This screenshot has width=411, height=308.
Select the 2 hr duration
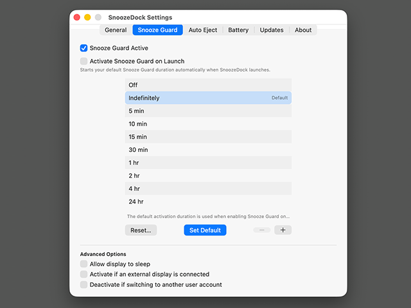pyautogui.click(x=208, y=176)
